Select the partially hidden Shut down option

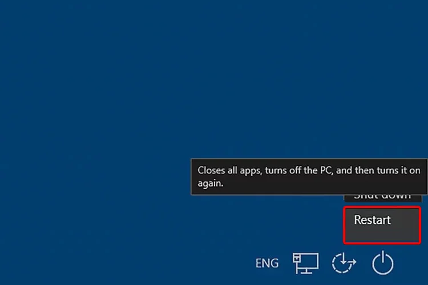383,198
